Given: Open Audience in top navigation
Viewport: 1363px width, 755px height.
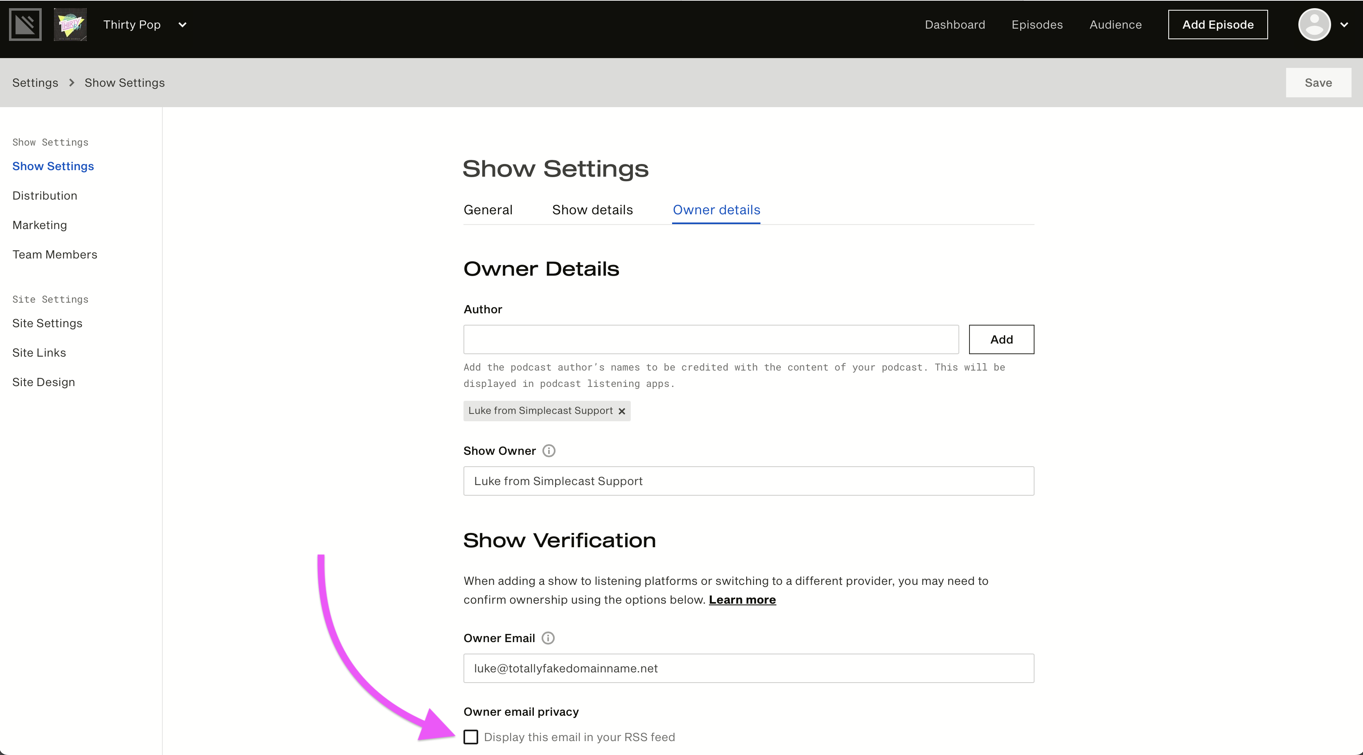Looking at the screenshot, I should (x=1116, y=25).
